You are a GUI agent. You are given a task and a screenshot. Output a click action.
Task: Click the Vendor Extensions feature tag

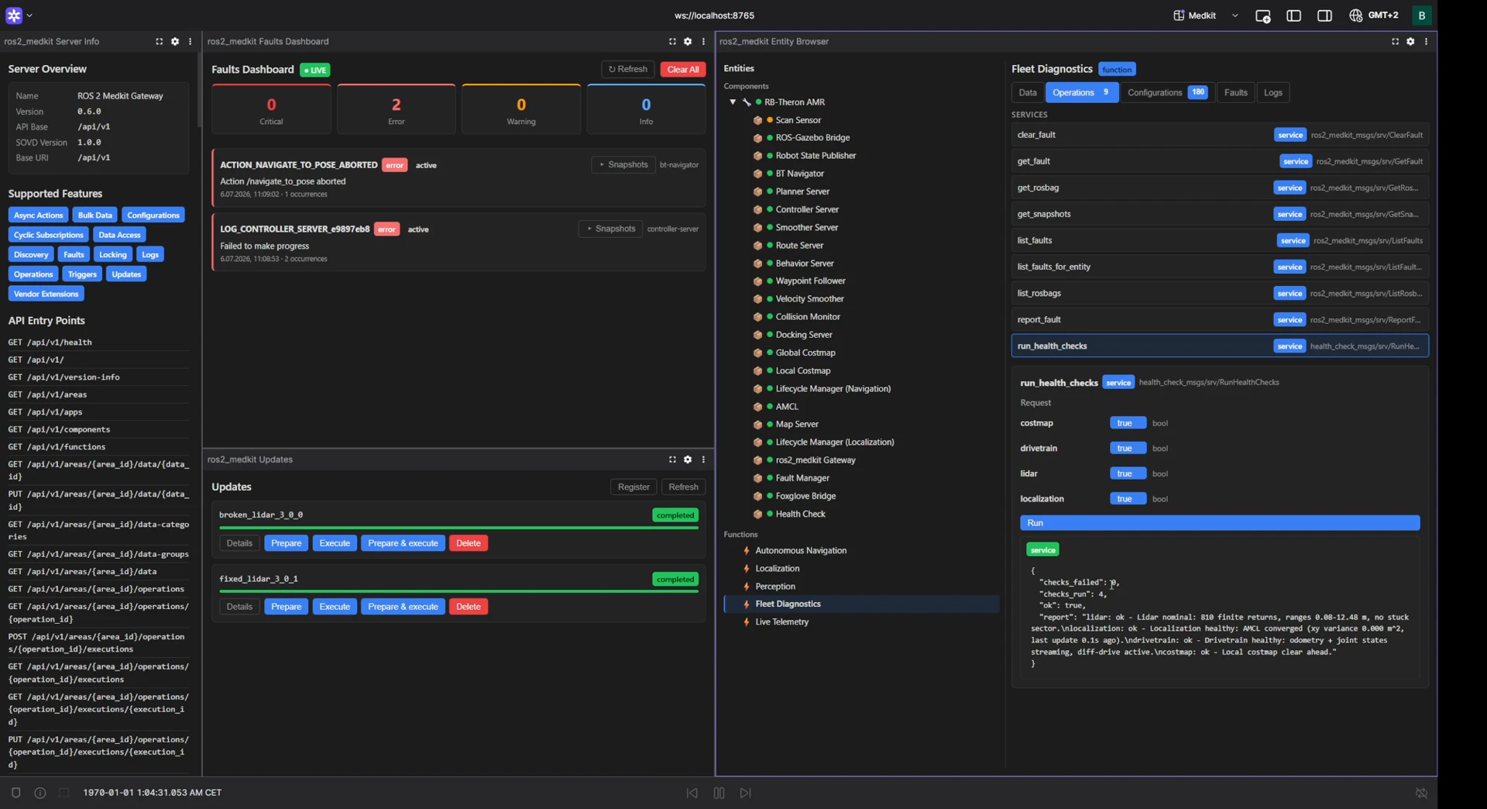46,294
